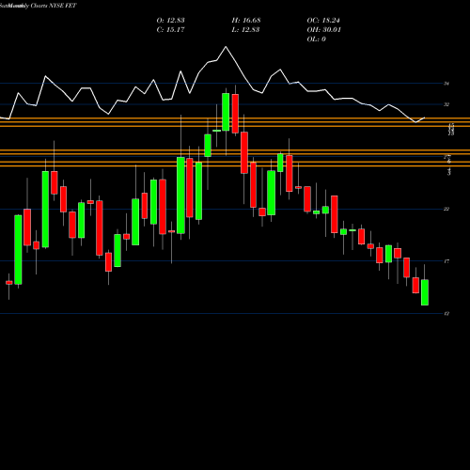The width and height of the screenshot is (470, 470).
Task: Click the low value 'L: 12.83'
Action: pos(245,30)
